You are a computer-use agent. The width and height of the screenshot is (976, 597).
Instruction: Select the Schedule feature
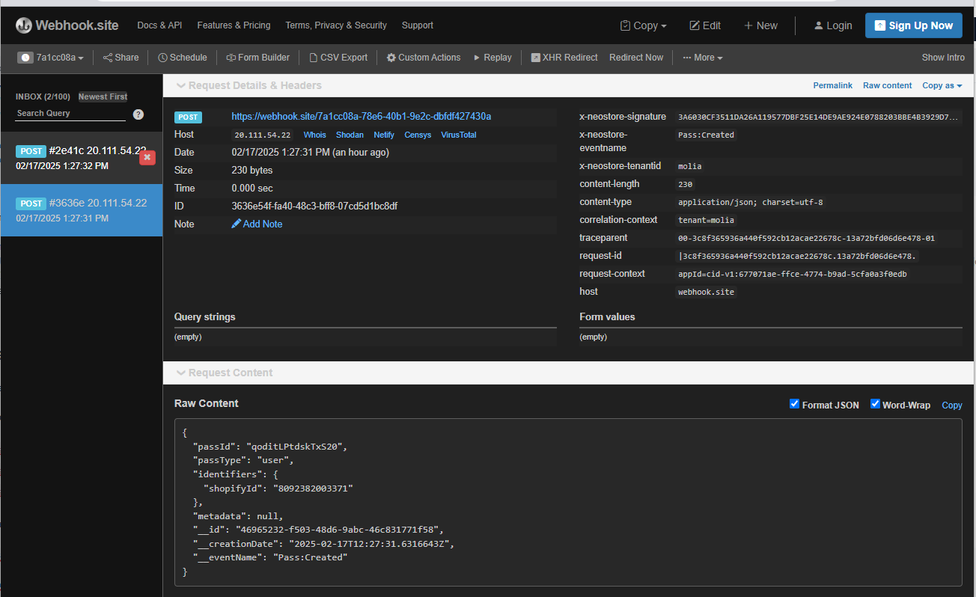click(x=182, y=57)
